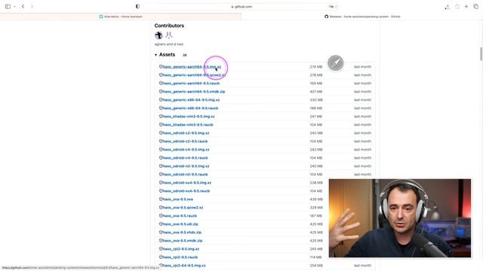
Task: Open haos_odroid-c4-9.5.raucb asset
Action: pos(185,158)
